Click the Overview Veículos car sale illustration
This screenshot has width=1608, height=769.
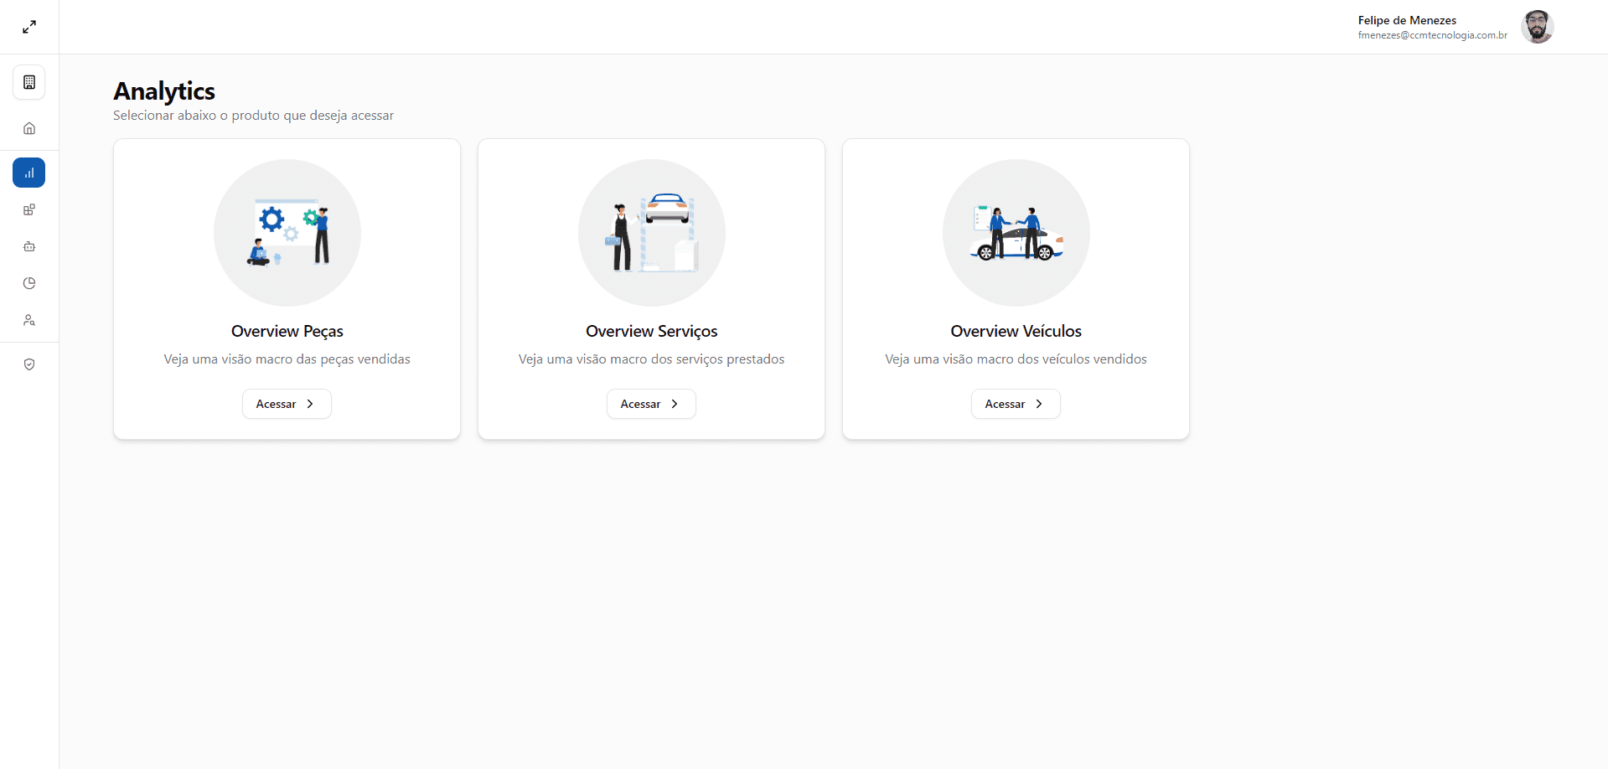pos(1016,233)
